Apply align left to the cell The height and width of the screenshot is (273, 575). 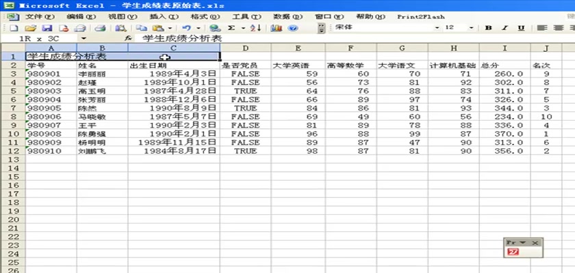click(x=541, y=28)
